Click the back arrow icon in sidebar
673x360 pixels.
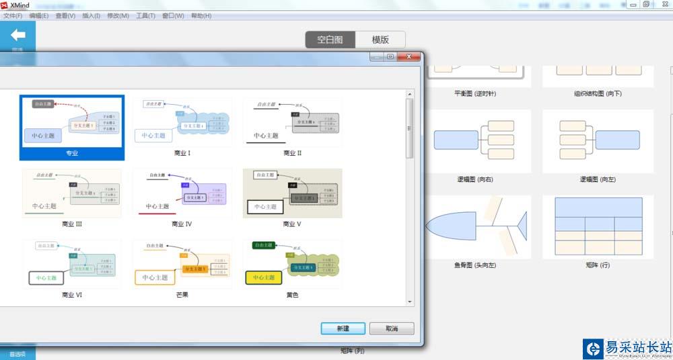coord(17,35)
